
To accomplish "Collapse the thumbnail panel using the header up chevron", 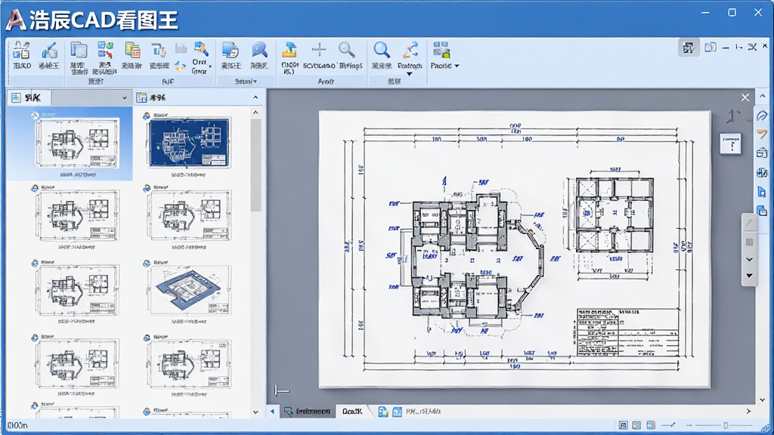I will (255, 97).
